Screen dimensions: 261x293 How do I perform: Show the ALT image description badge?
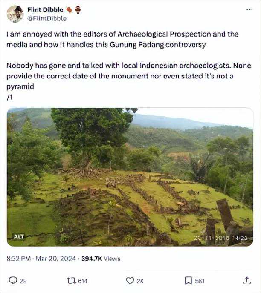18,237
